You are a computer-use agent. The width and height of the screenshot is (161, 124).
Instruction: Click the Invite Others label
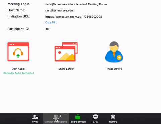114,69
